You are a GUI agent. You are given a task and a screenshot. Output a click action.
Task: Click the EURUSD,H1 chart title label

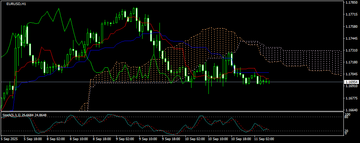pos(16,4)
